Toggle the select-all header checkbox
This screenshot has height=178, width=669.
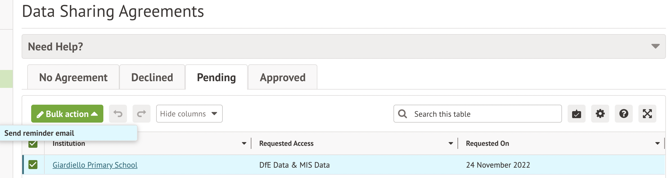click(x=33, y=144)
